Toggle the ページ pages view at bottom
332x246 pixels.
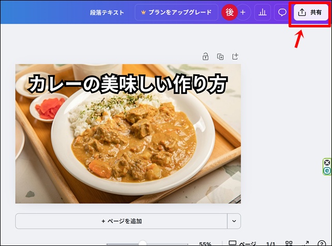click(x=242, y=243)
